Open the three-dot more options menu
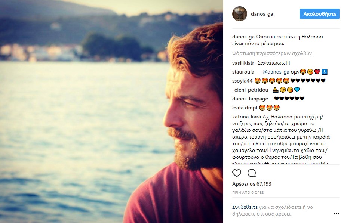This screenshot has height=223, width=341. pos(337,213)
